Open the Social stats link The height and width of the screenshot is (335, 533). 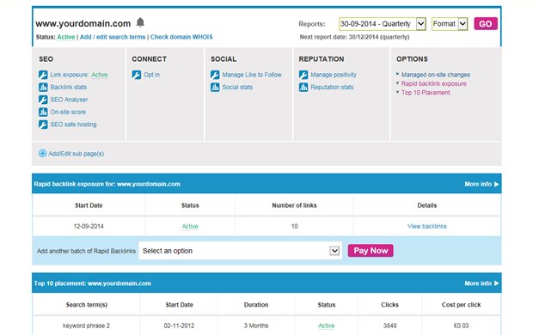(x=237, y=88)
